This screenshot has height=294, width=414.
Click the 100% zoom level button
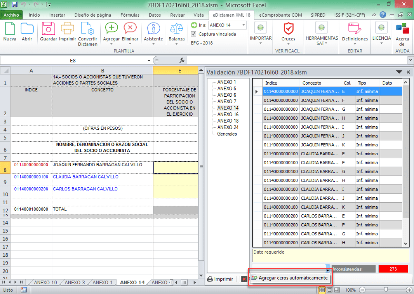[351, 290]
